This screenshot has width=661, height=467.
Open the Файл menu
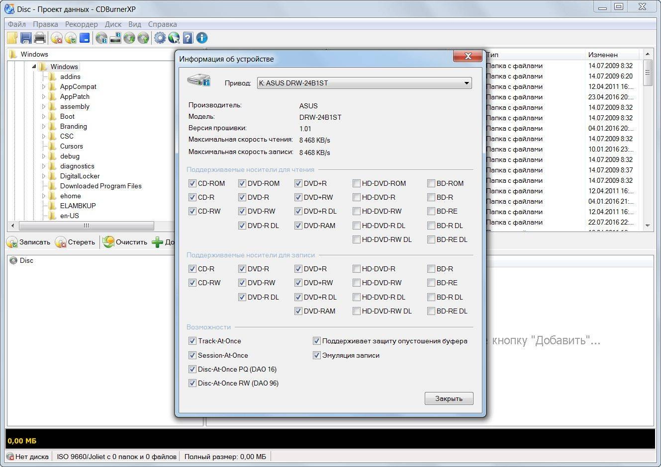(17, 24)
